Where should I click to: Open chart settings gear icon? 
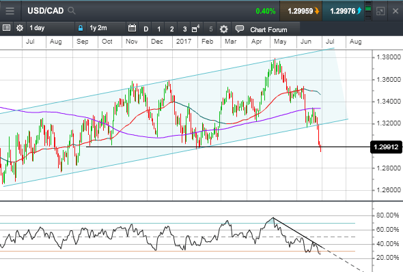223,29
